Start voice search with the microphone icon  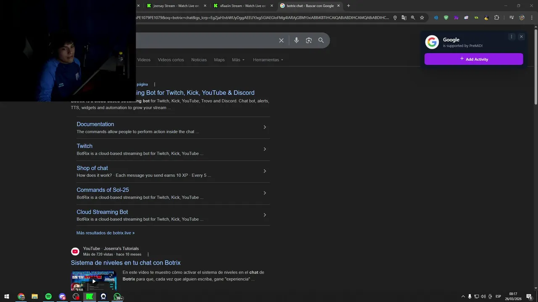(x=296, y=40)
